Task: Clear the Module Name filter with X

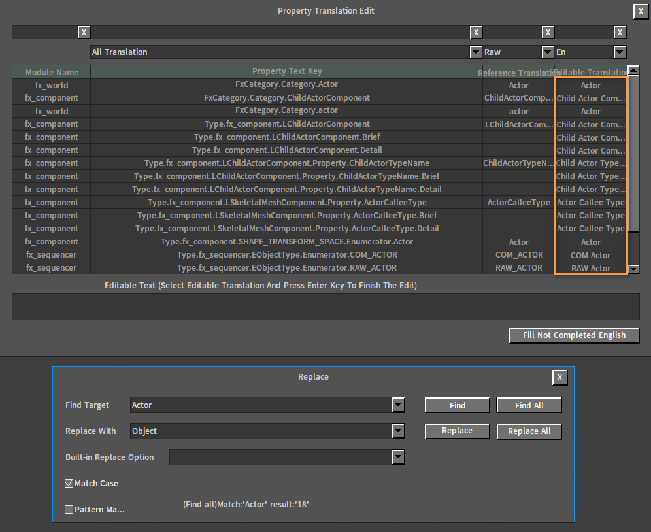Action: (84, 32)
